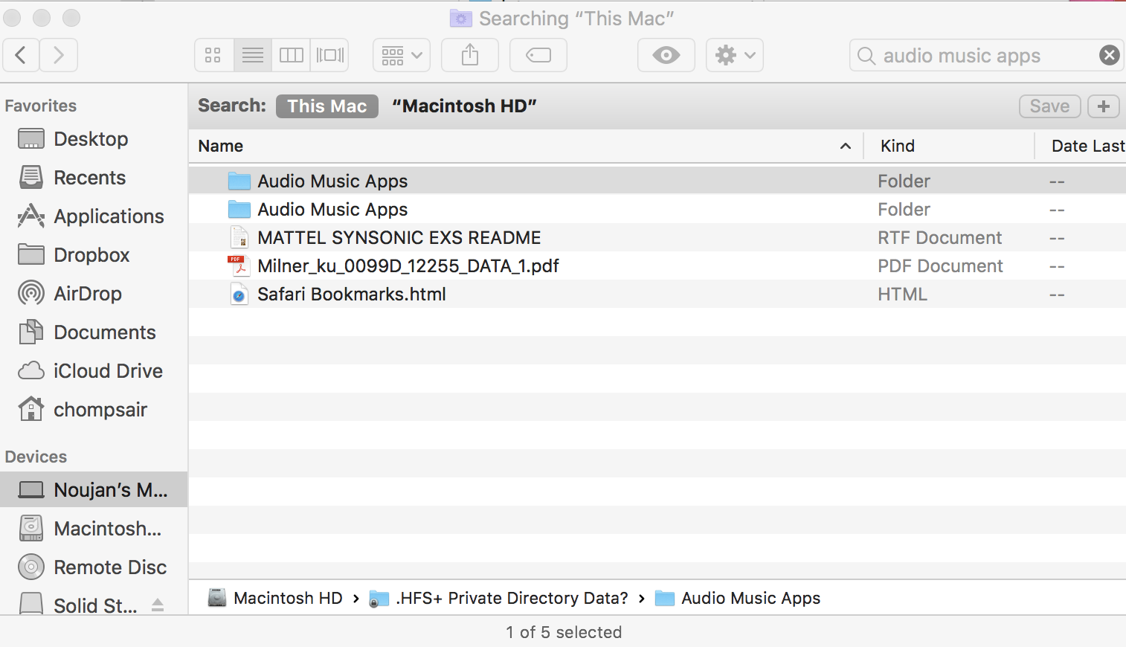Select the Macintosh disk under Devices
The width and height of the screenshot is (1126, 647).
click(x=94, y=529)
